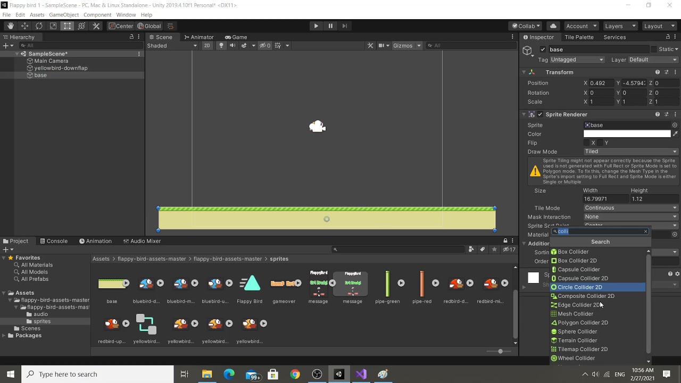Switch to the Game tab
681x383 pixels.
[236, 37]
